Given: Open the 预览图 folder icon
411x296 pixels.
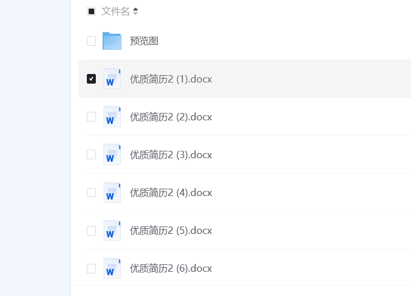Looking at the screenshot, I should click(x=112, y=41).
